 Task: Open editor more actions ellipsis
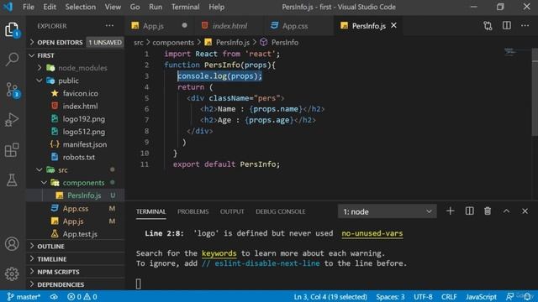point(525,26)
